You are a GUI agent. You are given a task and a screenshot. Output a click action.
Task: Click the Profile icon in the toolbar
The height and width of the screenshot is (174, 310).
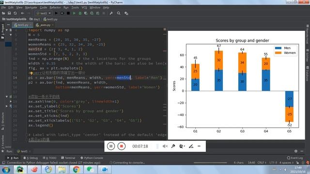click(x=92, y=13)
